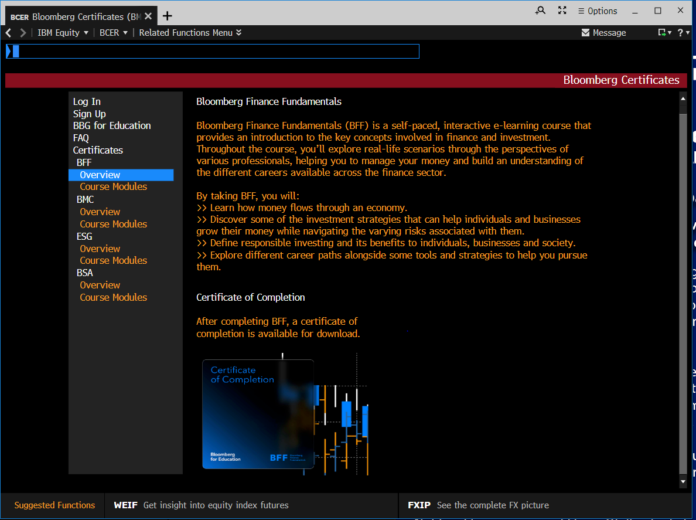The image size is (696, 520).
Task: Go forward with the right arrow
Action: tap(23, 32)
